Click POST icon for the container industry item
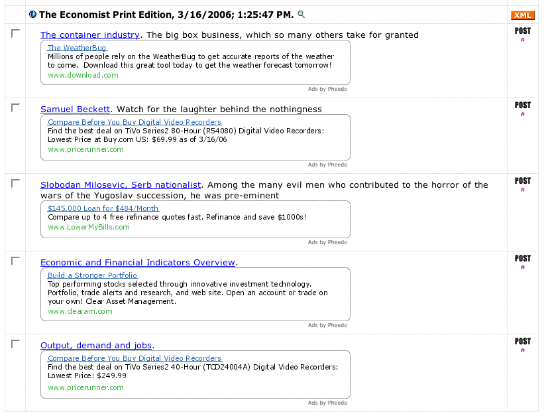546x412 pixels. point(523,31)
